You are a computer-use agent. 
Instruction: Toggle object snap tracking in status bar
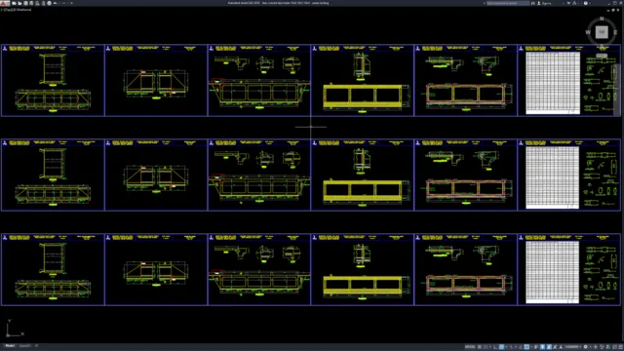520,347
